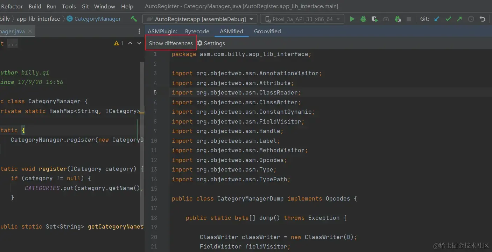Image resolution: width=492 pixels, height=252 pixels.
Task: Expand the folded import region marked with dots
Action: [x=12, y=44]
